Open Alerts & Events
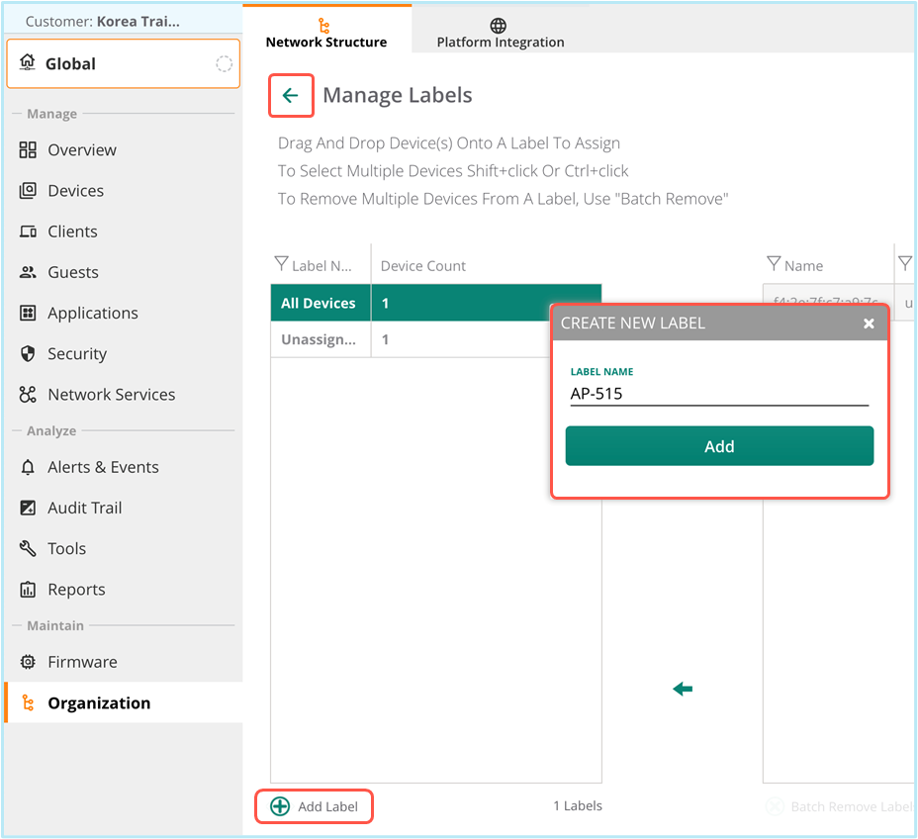918x839 pixels. pos(103,467)
